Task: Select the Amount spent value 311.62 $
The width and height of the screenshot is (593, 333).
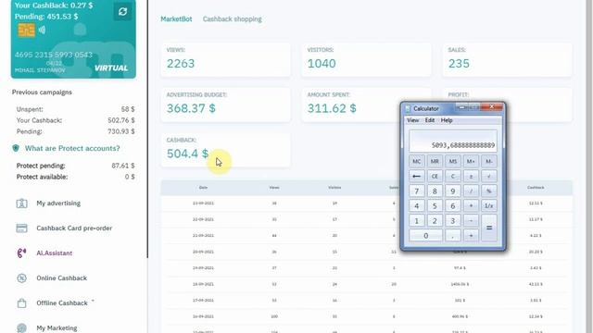Action: 332,108
